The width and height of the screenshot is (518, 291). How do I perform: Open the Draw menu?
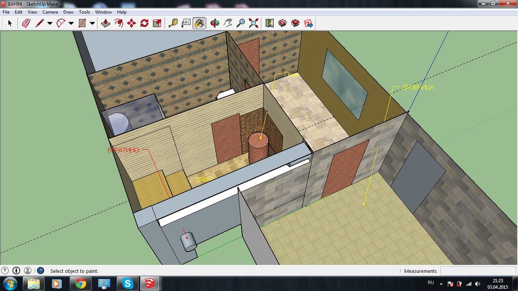pyautogui.click(x=68, y=12)
